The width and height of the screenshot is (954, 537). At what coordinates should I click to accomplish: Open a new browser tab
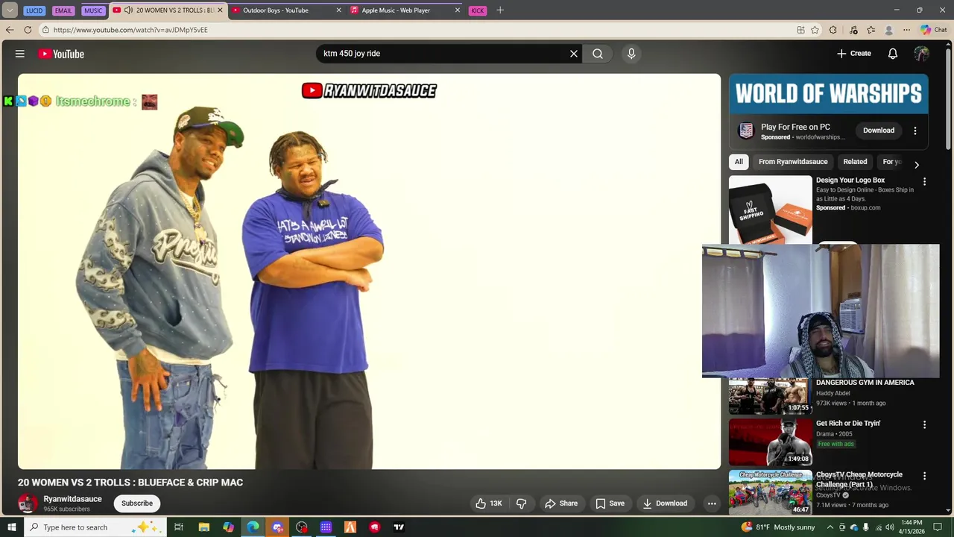tap(500, 10)
